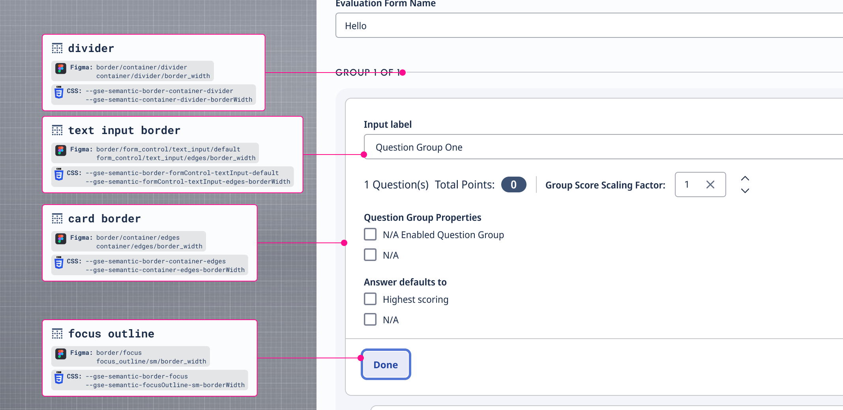Screen dimensions: 843x410
Task: Click the GROUP 1 OF 1 heading
Action: click(368, 73)
